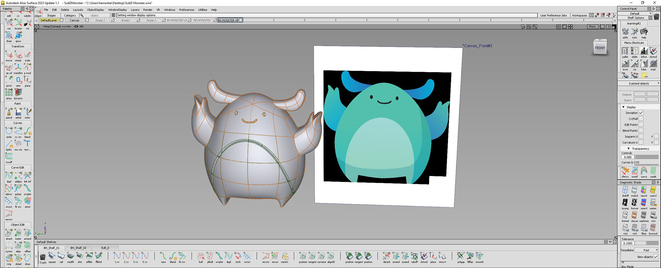Choose the isoang diagnostic shade icon
Image resolution: width=661 pixels, height=268 pixels.
(x=625, y=204)
